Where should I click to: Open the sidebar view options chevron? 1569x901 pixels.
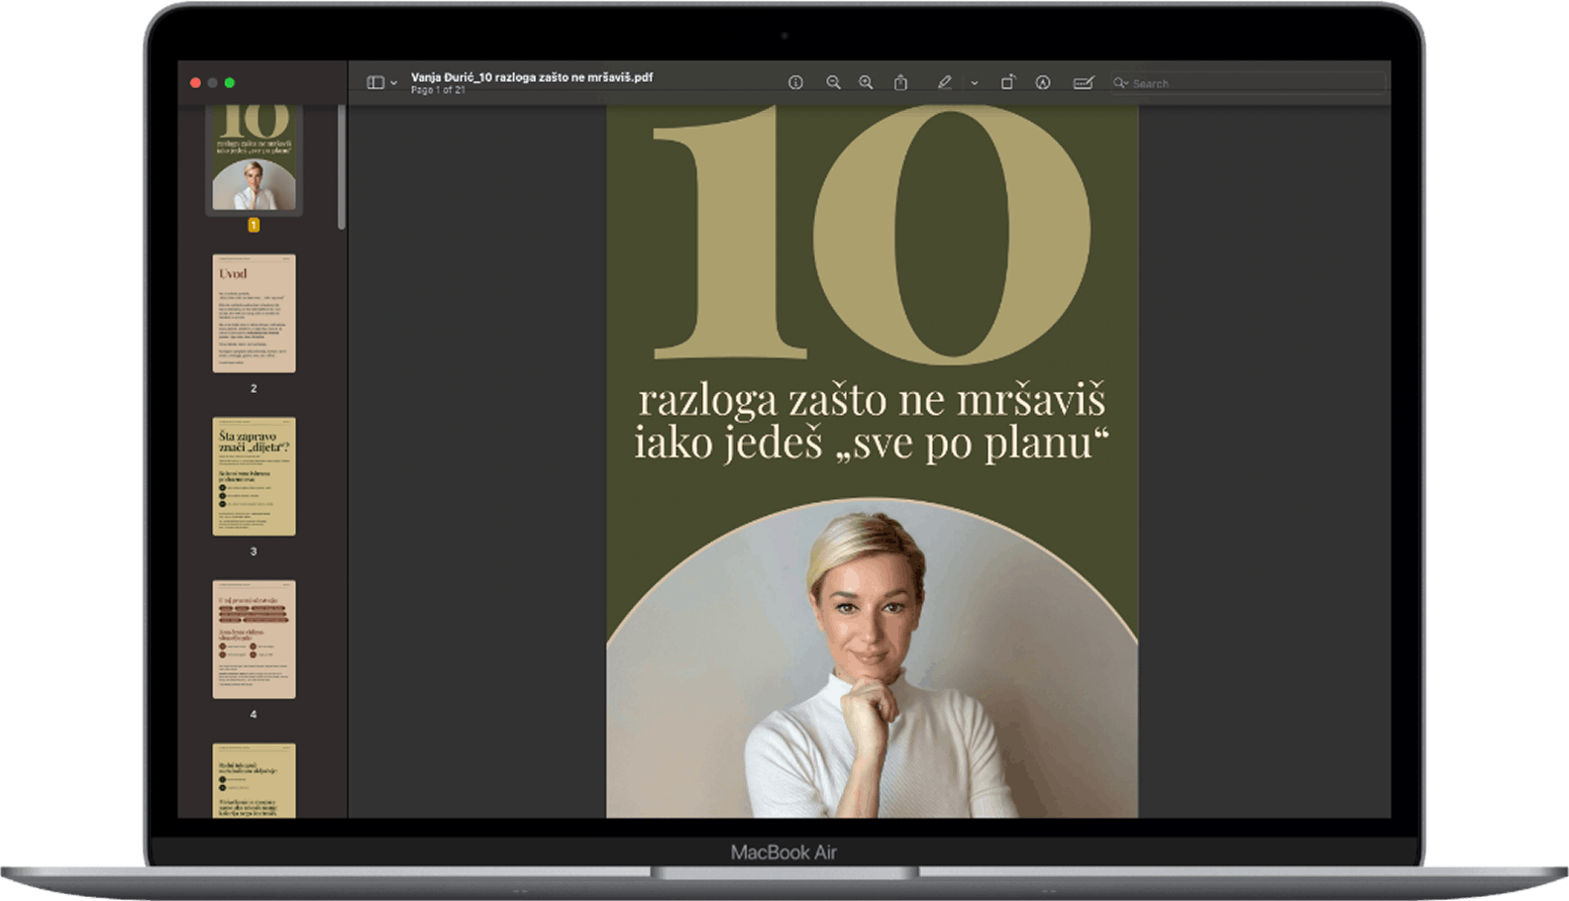click(x=393, y=83)
